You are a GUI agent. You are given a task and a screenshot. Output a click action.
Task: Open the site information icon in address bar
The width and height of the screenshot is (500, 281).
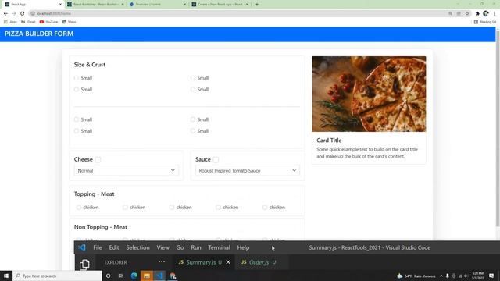pyautogui.click(x=33, y=14)
